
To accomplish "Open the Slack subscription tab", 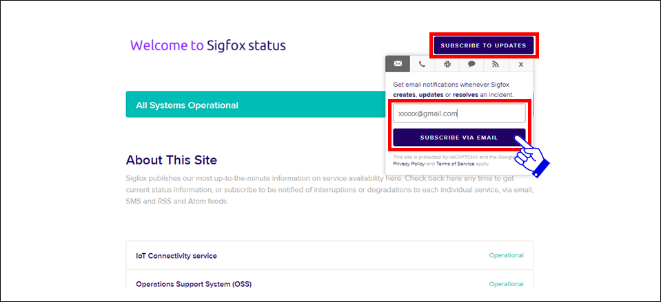I will [447, 65].
